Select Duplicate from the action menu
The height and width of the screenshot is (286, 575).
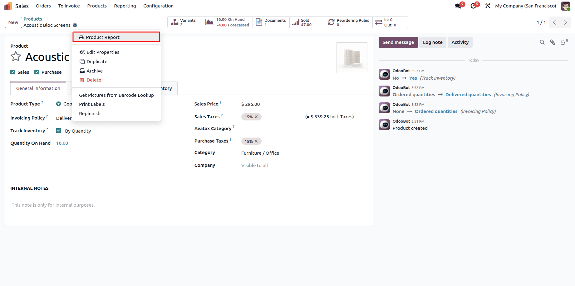[97, 61]
